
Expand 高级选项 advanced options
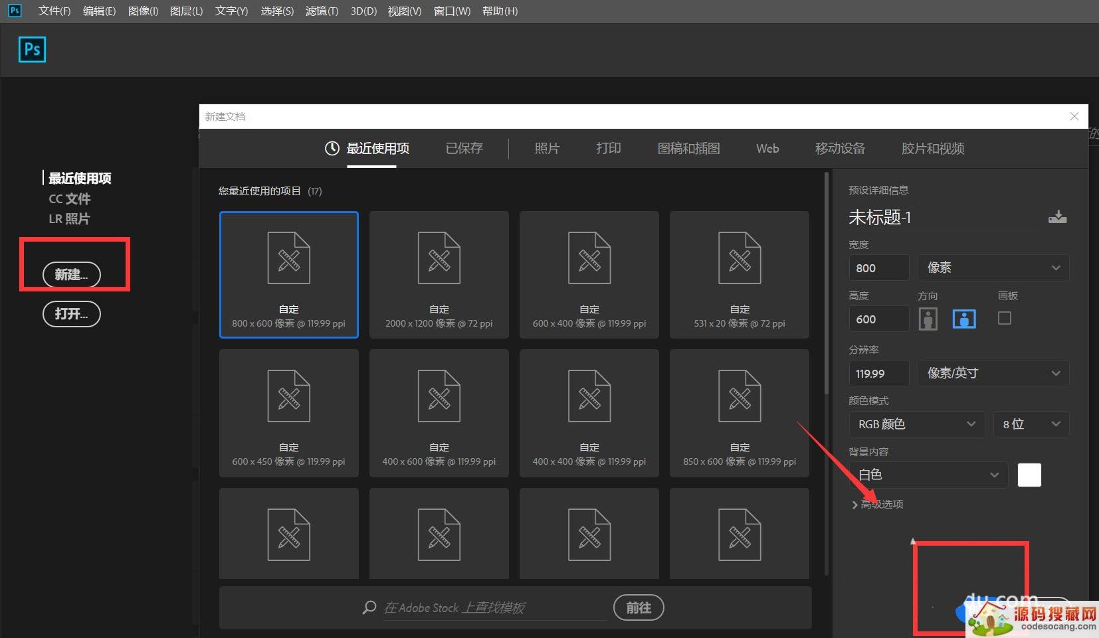pyautogui.click(x=877, y=505)
